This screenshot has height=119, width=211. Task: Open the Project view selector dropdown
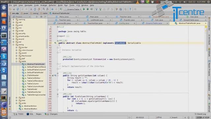tap(21, 17)
